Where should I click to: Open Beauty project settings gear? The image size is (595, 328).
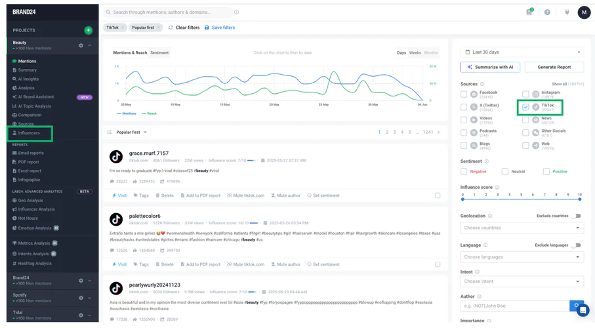(x=81, y=45)
